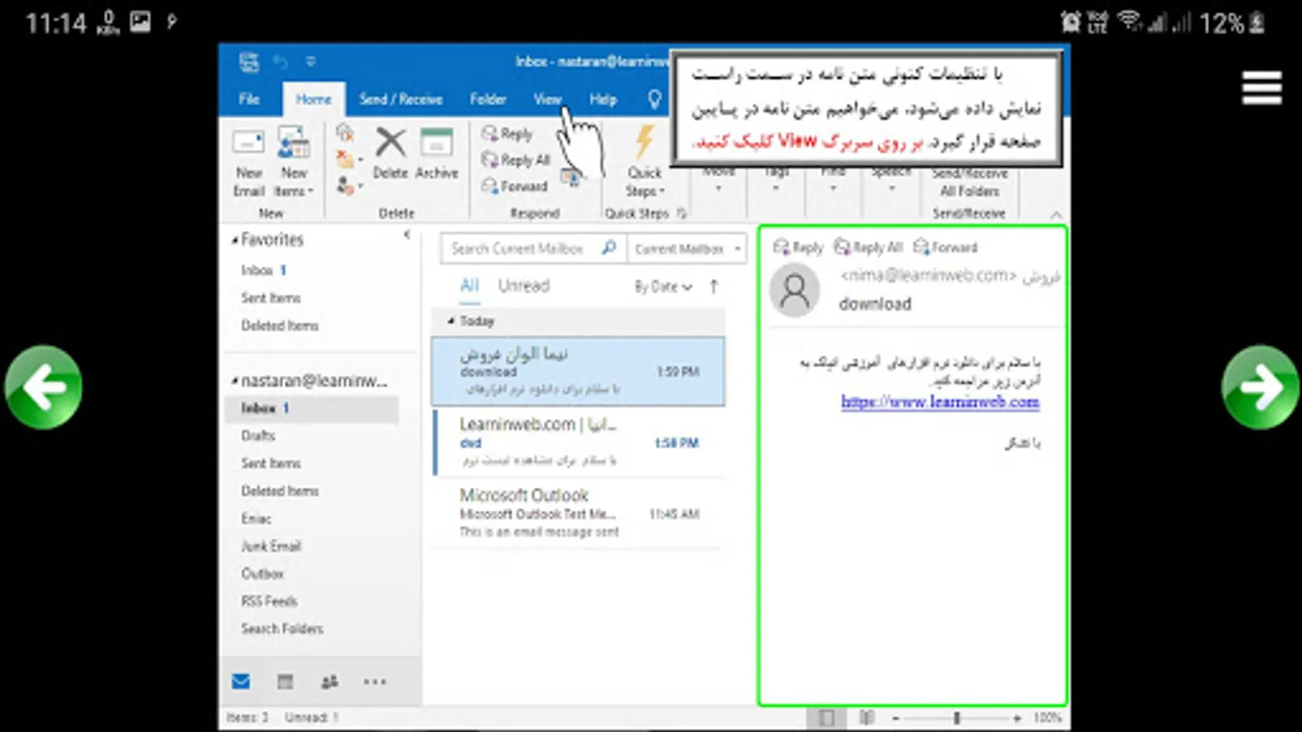Collapse the nastaran@ account folder tree
The width and height of the screenshot is (1302, 732).
(234, 381)
